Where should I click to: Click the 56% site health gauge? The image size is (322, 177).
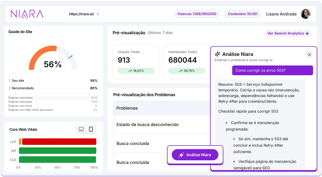point(53,61)
